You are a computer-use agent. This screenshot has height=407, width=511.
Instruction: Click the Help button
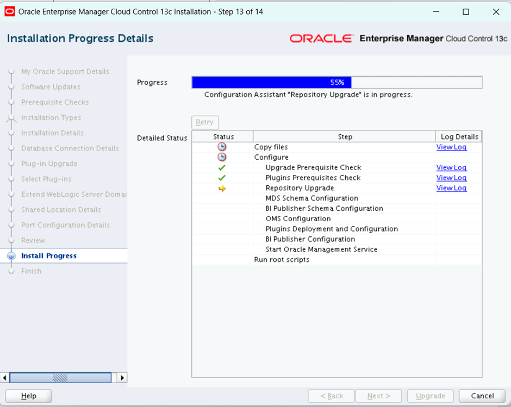pyautogui.click(x=28, y=396)
